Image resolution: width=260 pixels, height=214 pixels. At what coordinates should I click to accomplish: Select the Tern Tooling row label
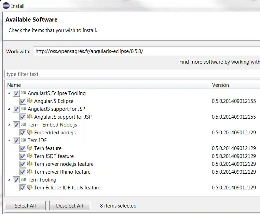[42, 180]
